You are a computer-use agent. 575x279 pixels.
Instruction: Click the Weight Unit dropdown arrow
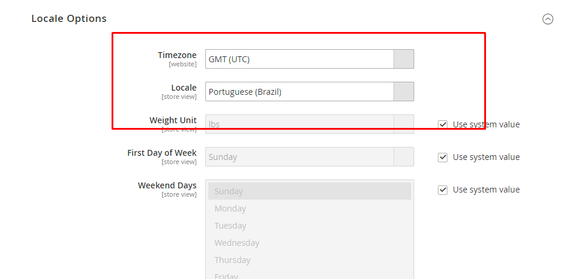404,124
